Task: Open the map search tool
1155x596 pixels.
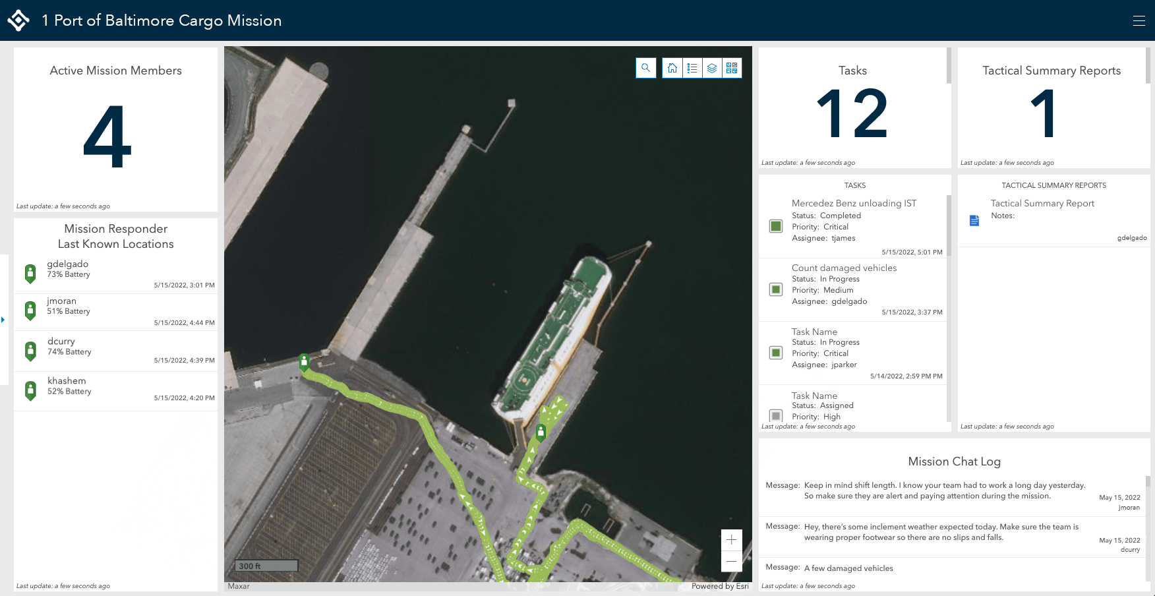Action: pyautogui.click(x=645, y=68)
